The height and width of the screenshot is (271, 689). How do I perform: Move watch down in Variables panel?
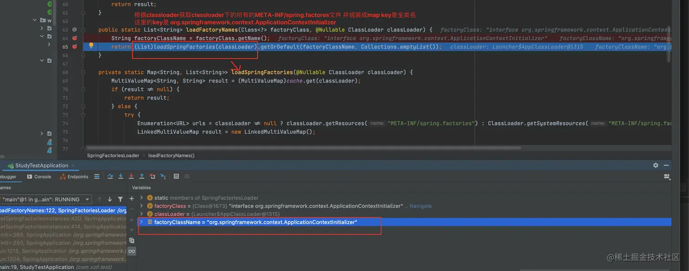click(x=132, y=230)
